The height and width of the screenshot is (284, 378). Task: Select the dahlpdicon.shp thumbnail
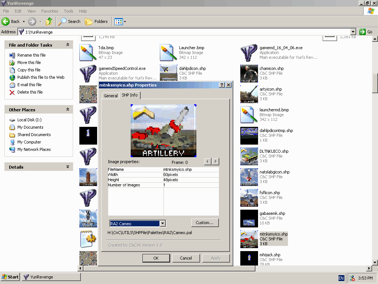pyautogui.click(x=169, y=73)
